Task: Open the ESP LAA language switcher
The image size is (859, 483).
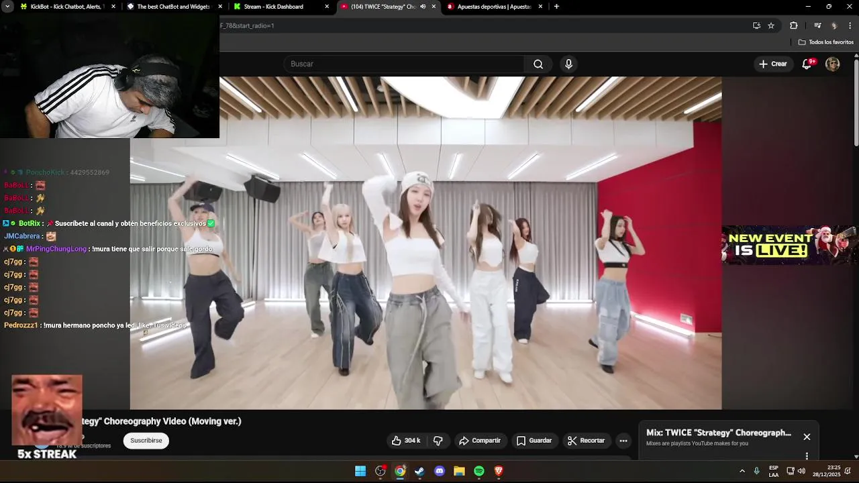Action: tap(774, 471)
